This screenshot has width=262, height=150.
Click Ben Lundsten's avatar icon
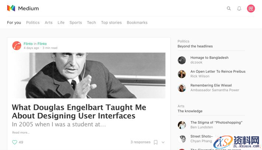(x=182, y=125)
